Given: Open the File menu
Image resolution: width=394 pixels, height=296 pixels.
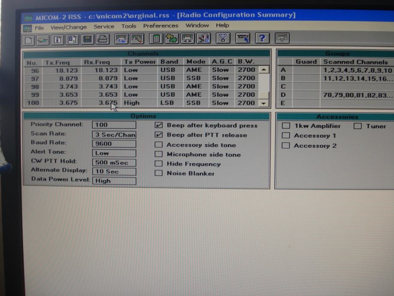Looking at the screenshot, I should (x=39, y=27).
